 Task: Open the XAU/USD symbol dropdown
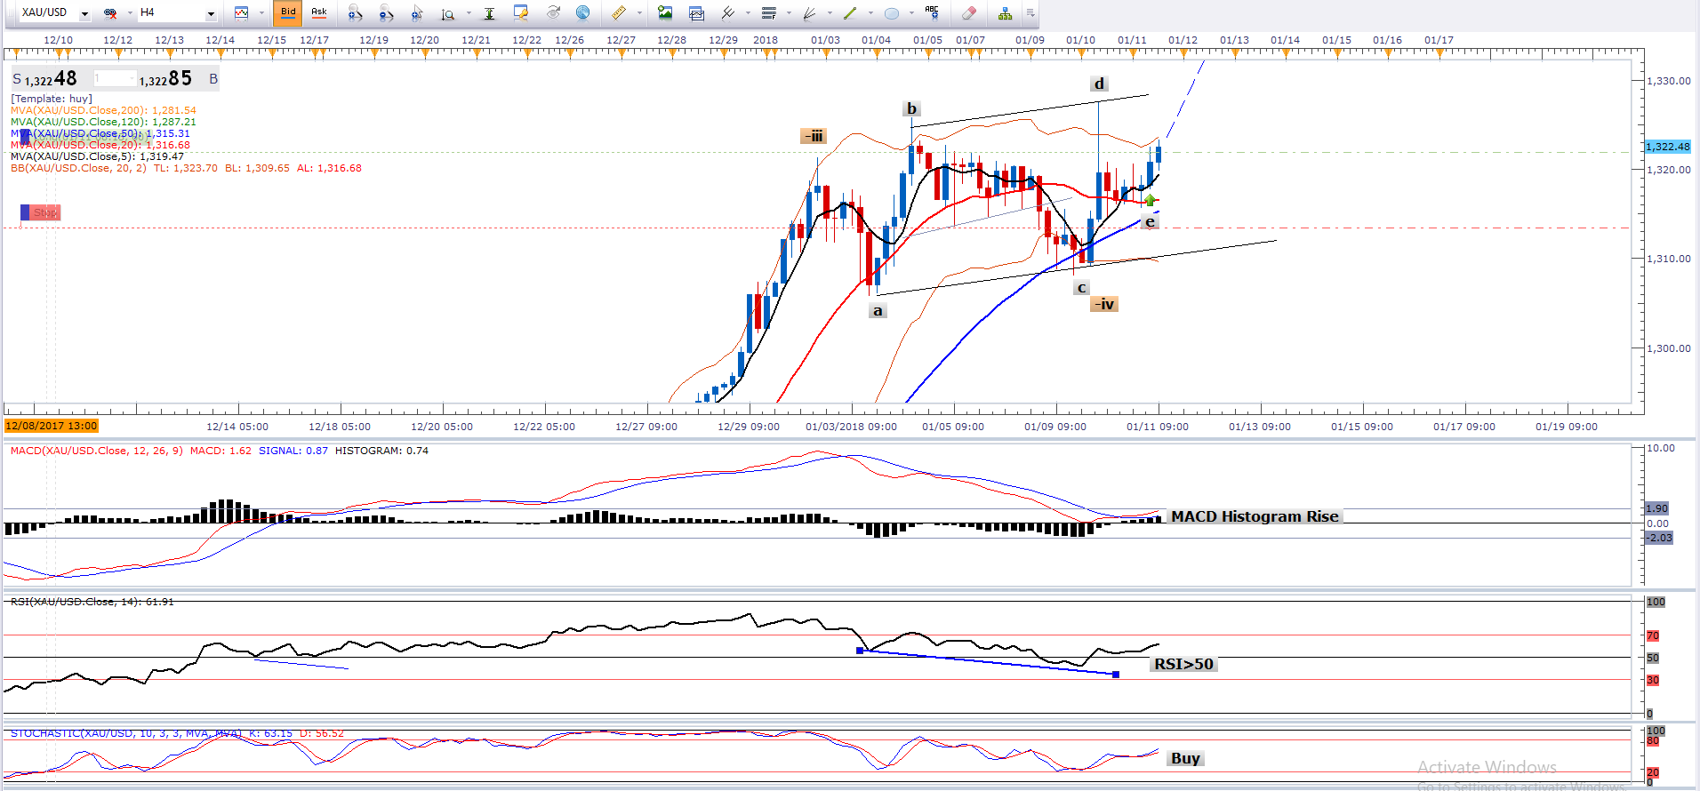pyautogui.click(x=85, y=13)
